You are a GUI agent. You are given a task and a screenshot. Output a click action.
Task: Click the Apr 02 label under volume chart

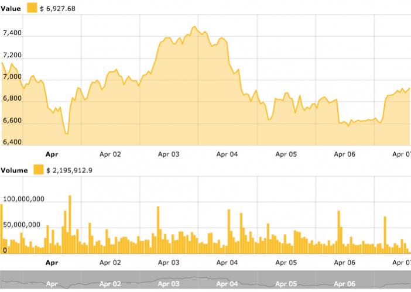(110, 263)
